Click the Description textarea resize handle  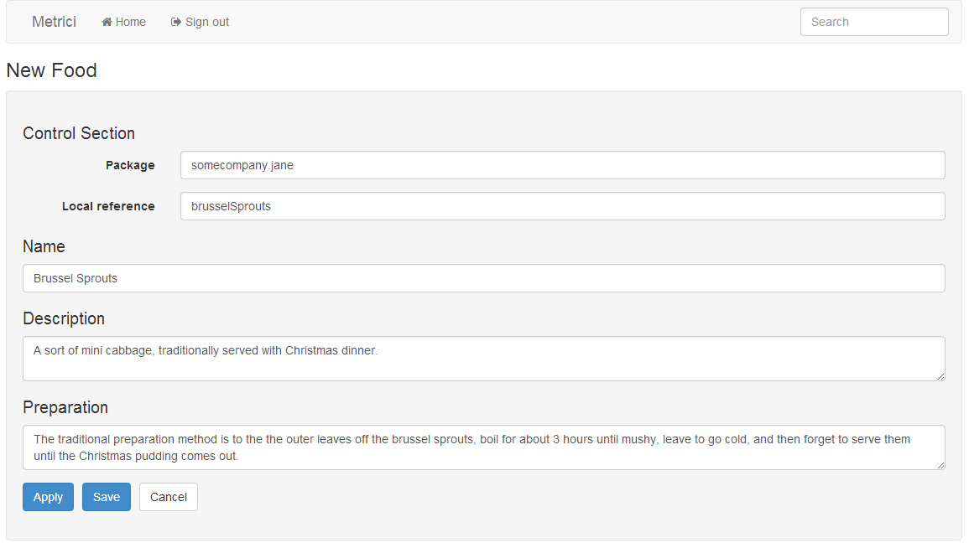940,376
